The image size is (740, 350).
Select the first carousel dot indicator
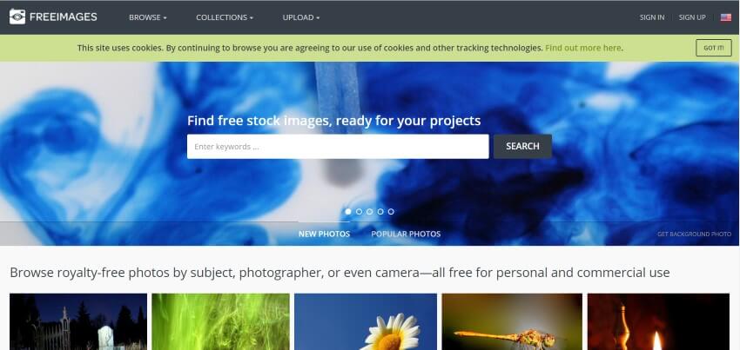click(x=348, y=212)
